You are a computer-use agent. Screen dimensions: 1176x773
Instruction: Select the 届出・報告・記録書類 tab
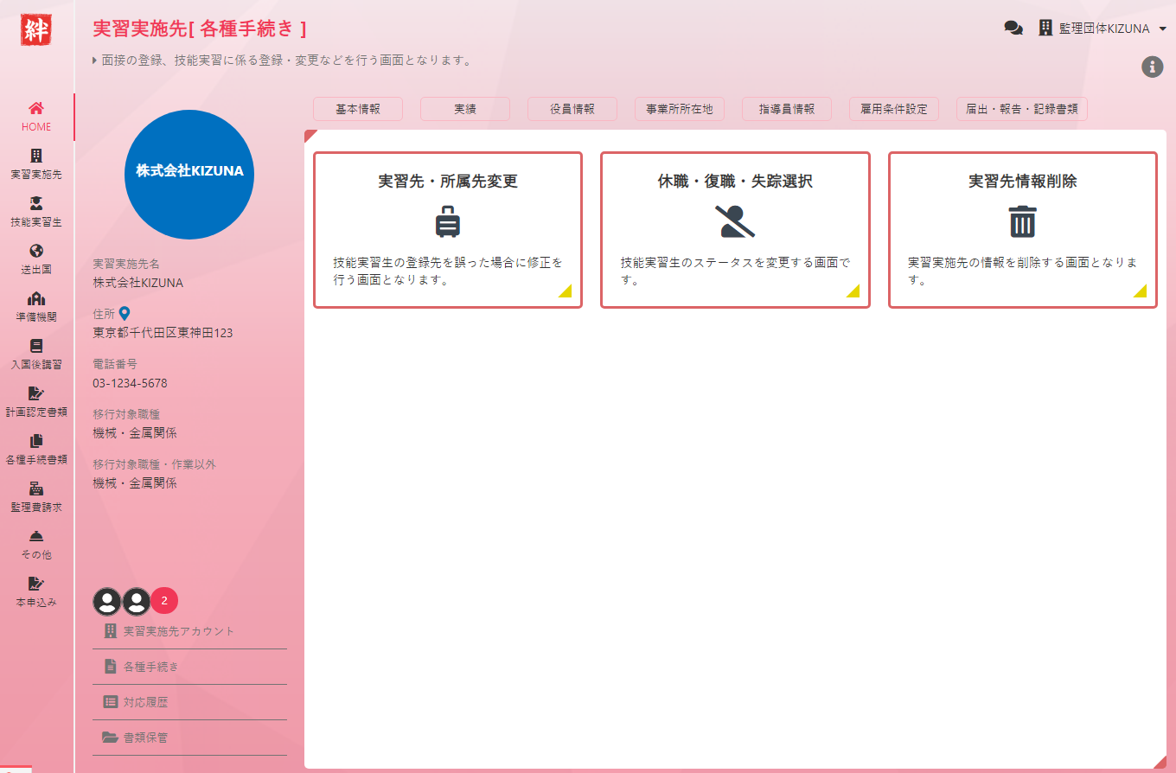1021,109
